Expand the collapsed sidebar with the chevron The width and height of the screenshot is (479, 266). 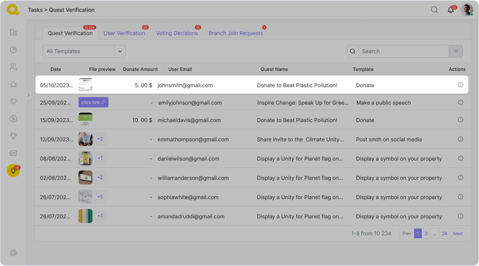[x=28, y=95]
